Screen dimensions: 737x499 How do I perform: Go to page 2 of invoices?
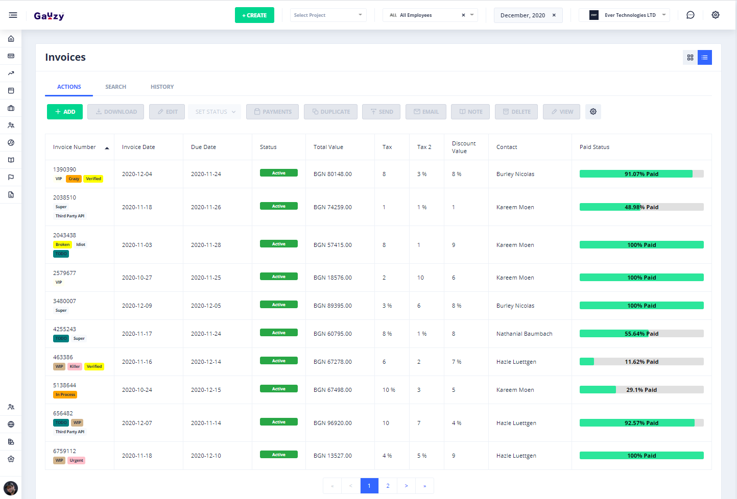coord(388,486)
